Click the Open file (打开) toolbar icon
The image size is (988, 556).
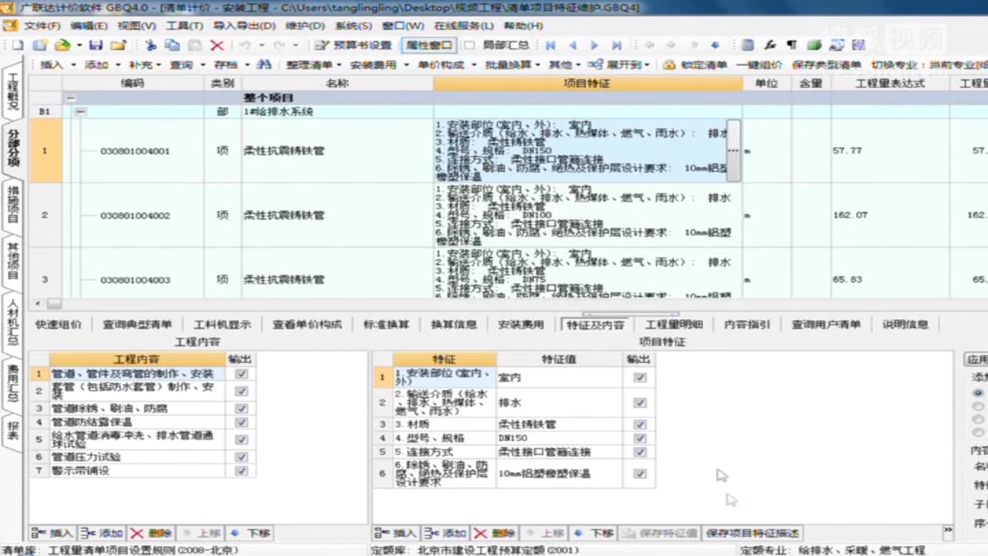coord(61,45)
